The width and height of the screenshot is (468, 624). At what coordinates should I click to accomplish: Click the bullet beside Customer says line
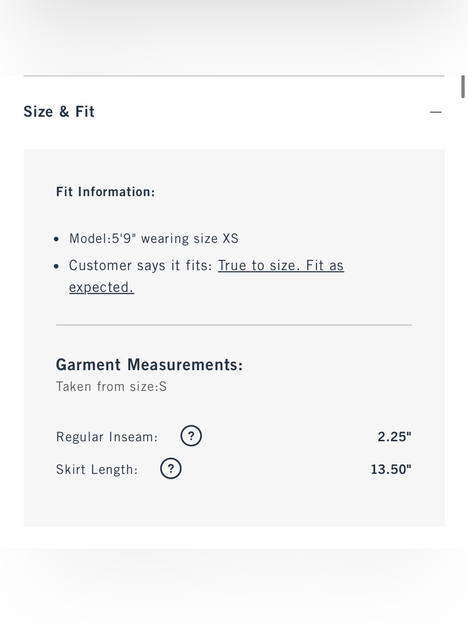pyautogui.click(x=56, y=266)
